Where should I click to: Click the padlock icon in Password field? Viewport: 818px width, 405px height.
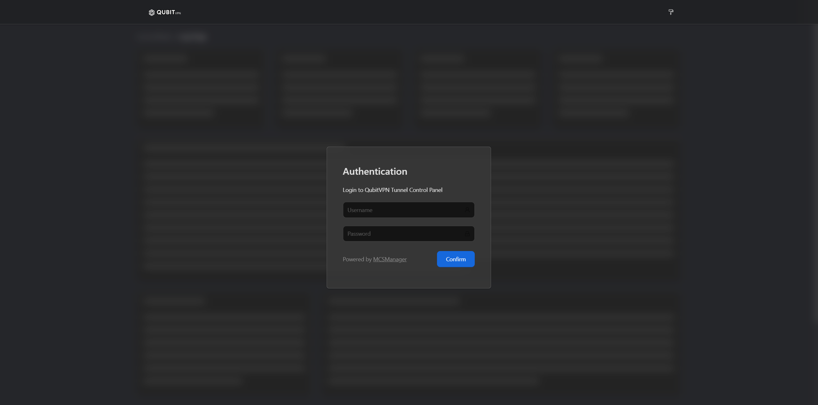click(x=467, y=234)
